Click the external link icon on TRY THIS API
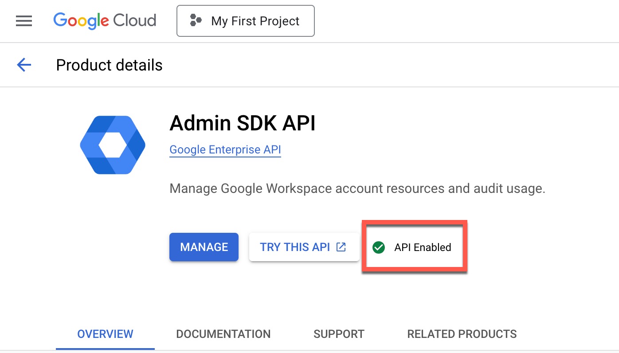This screenshot has height=353, width=619. coord(341,247)
